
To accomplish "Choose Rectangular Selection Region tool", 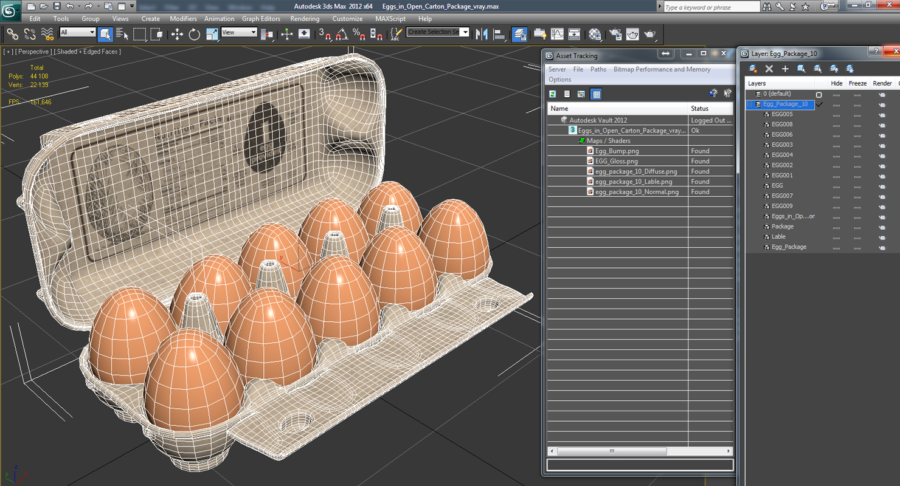I will click(140, 35).
